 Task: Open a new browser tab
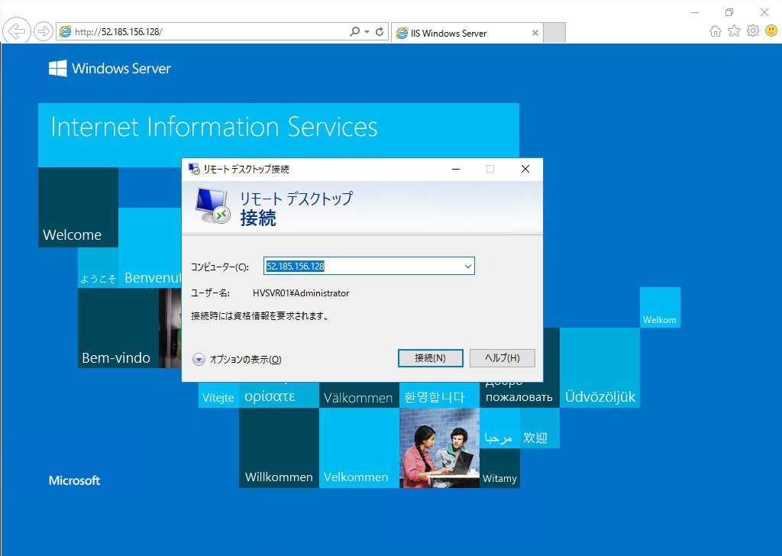554,33
